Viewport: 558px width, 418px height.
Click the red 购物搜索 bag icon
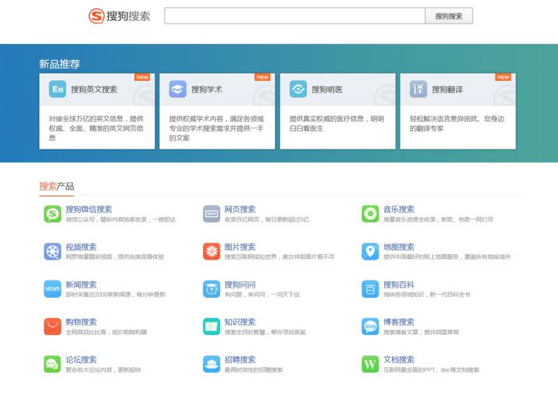(x=53, y=327)
